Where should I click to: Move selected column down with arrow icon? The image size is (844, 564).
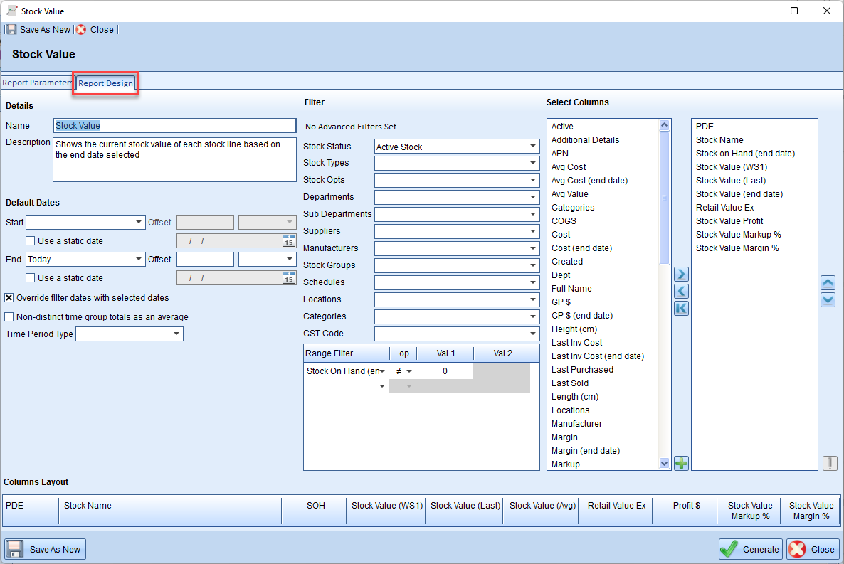[x=828, y=299]
